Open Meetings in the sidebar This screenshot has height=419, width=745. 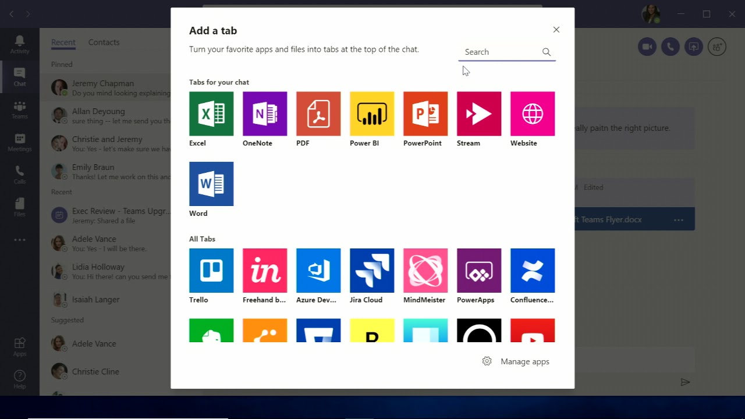[x=20, y=142]
